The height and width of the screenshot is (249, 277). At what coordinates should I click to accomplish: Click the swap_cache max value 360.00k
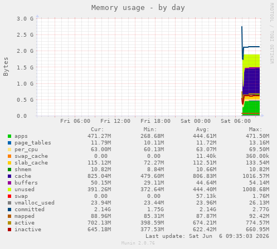(257, 156)
